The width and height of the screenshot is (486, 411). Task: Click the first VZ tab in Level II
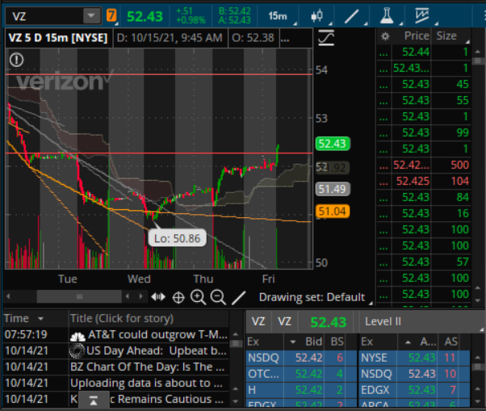(x=258, y=321)
